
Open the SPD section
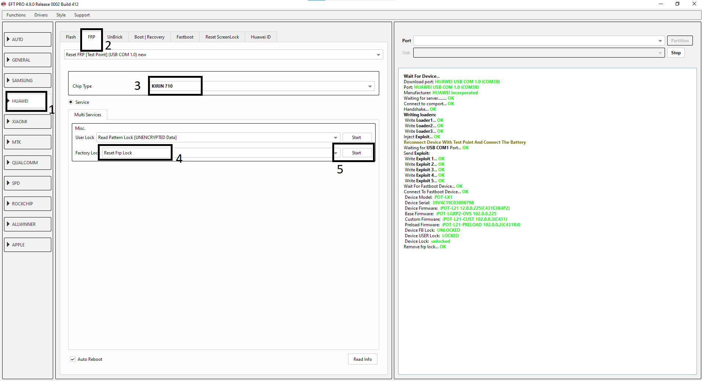(28, 183)
